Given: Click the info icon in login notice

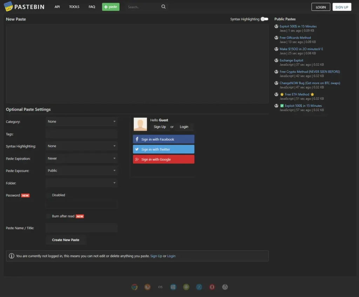Looking at the screenshot, I should pyautogui.click(x=12, y=256).
